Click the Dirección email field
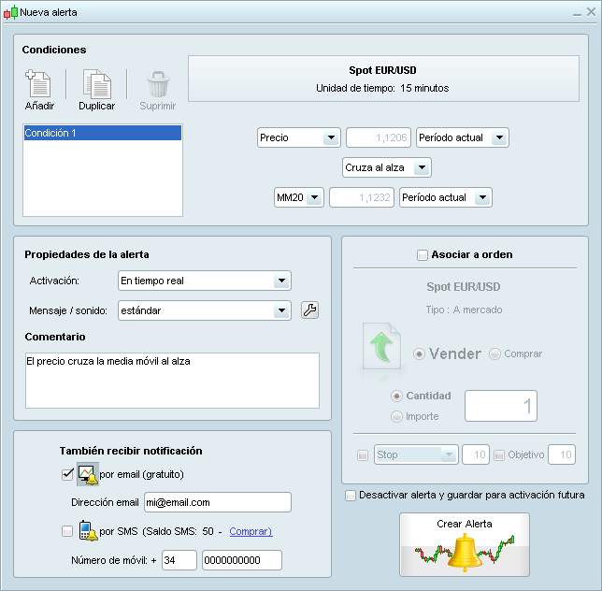The width and height of the screenshot is (602, 591). click(218, 502)
